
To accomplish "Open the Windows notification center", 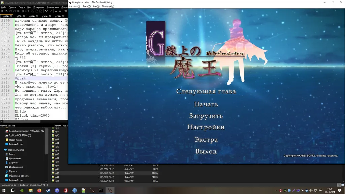I will [x=340, y=191].
